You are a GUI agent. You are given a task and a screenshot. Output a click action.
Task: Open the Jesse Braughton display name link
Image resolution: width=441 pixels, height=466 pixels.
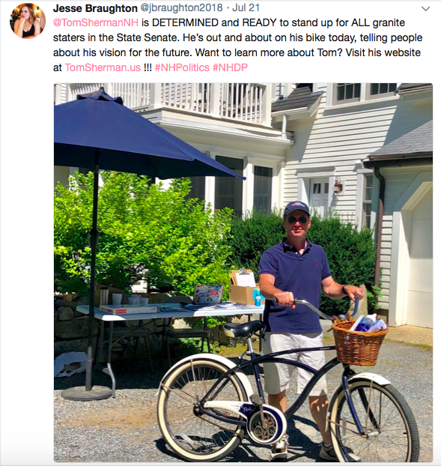tap(95, 8)
